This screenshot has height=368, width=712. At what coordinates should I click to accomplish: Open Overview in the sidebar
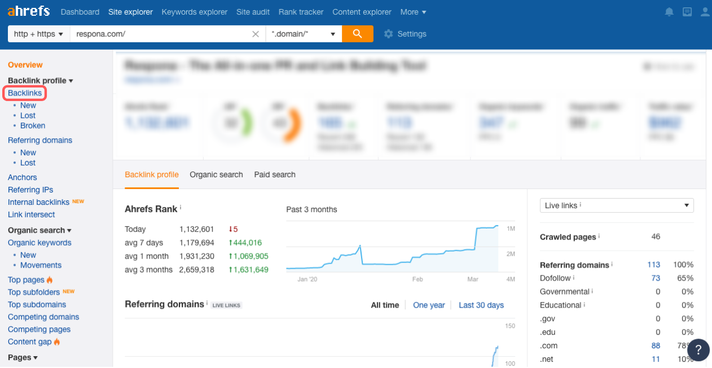(25, 65)
